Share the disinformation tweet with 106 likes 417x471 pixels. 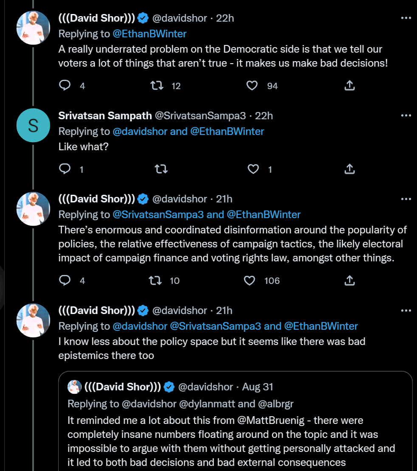pos(349,280)
